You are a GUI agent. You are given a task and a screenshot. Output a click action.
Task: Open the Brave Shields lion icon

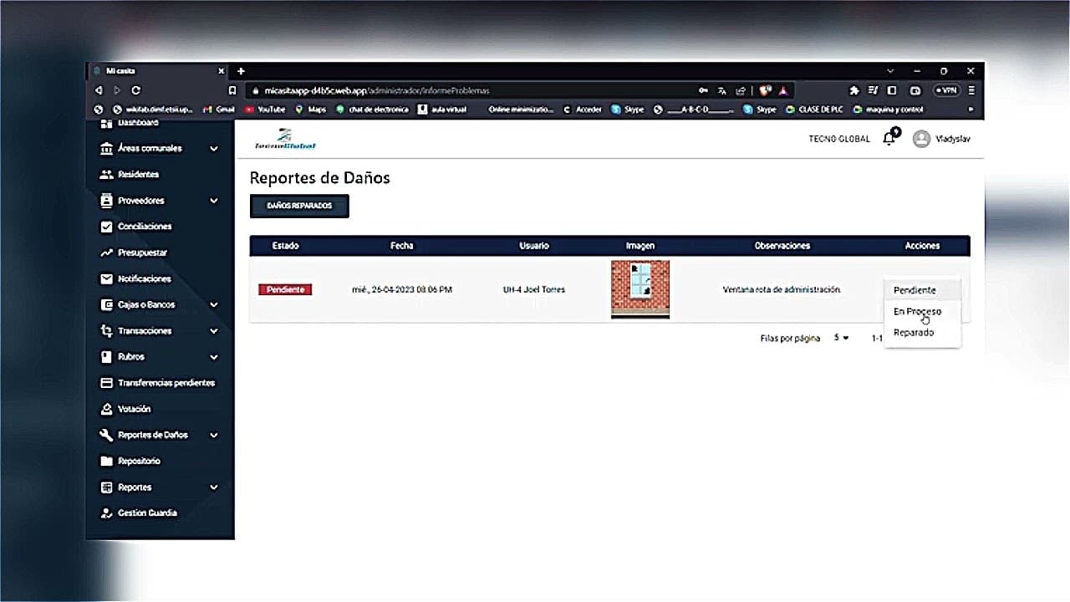[765, 90]
